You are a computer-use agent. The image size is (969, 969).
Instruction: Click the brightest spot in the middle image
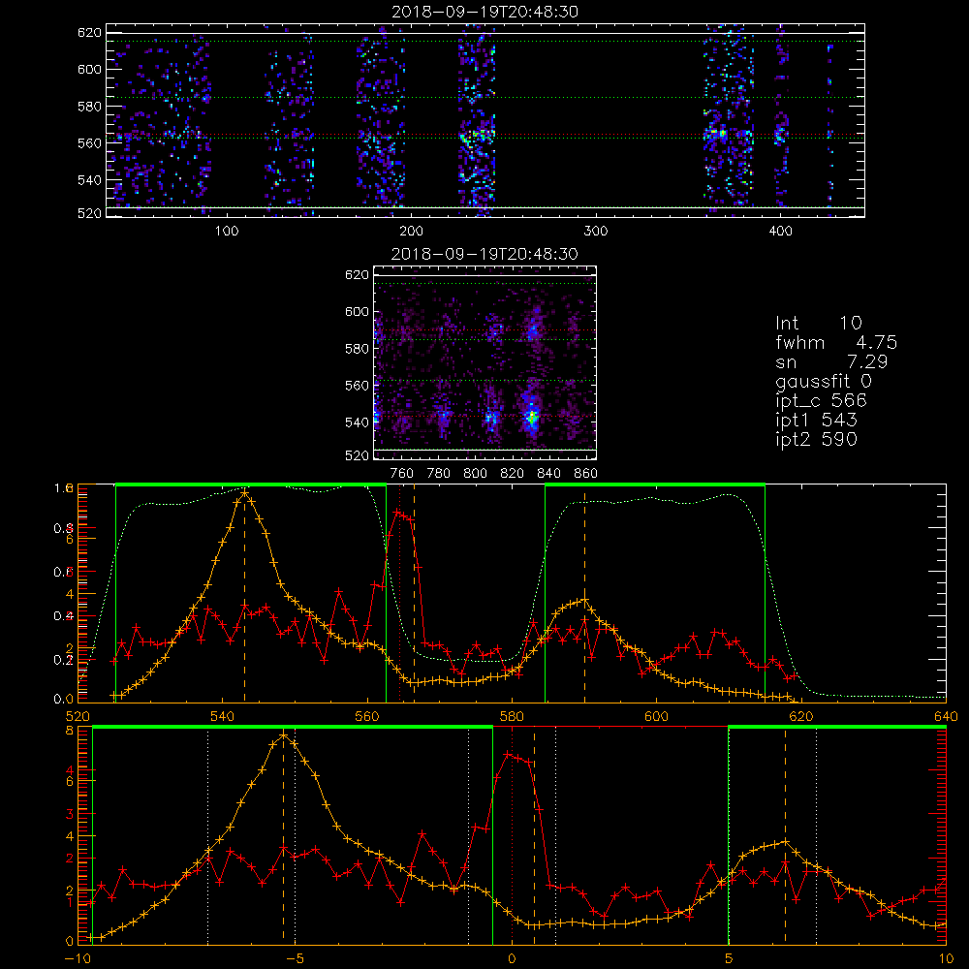[531, 417]
